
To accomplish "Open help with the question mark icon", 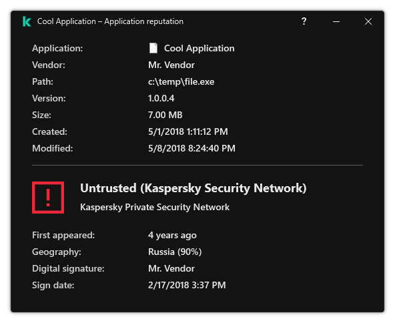I will pos(304,21).
